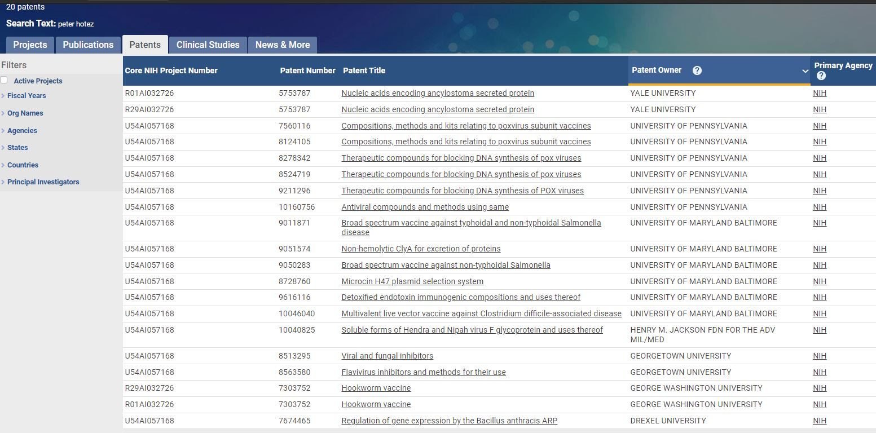Select patent number 8563580 cell
The height and width of the screenshot is (433, 876).
(x=294, y=372)
